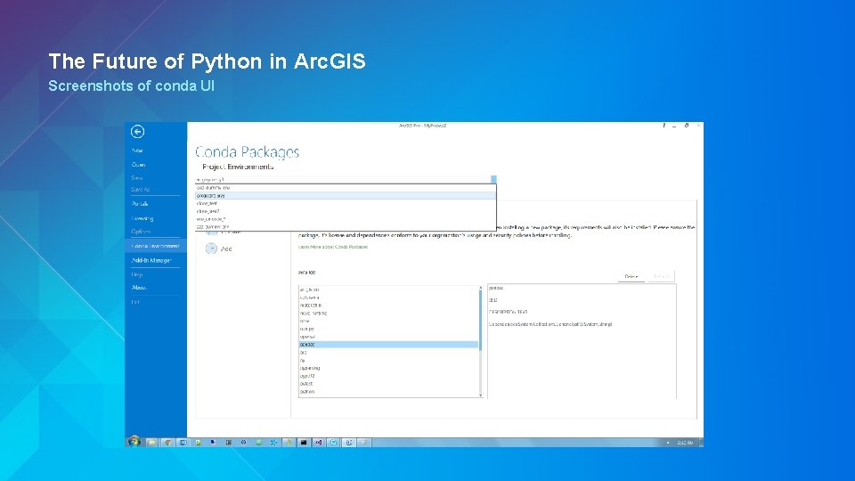Open Chrome from the taskbar
Viewport: 855px width, 481px height.
pos(168,443)
